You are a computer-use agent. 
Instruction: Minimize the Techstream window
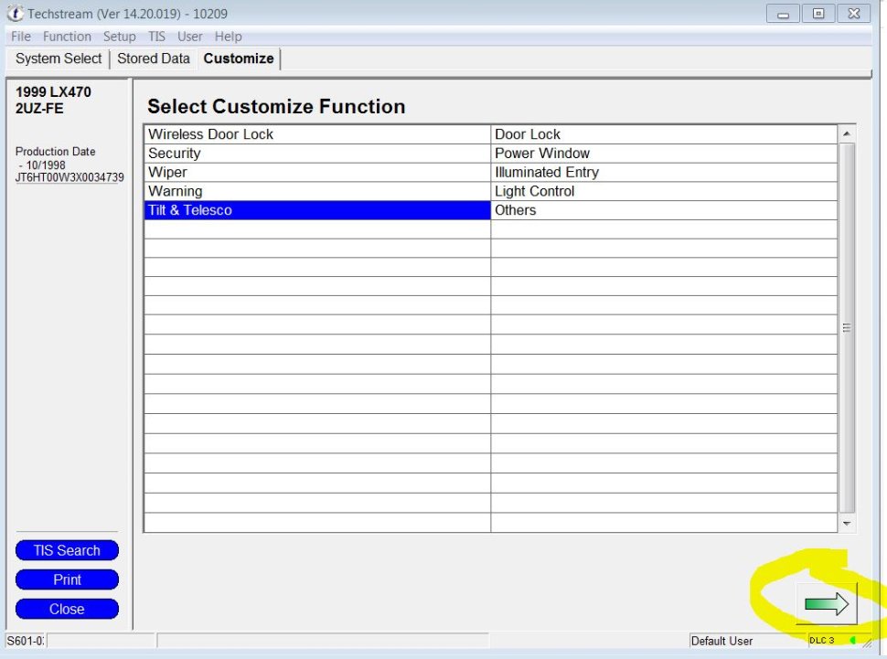pos(784,14)
